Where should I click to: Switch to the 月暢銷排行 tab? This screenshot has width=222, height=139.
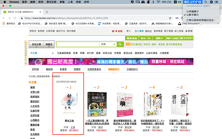point(132,69)
